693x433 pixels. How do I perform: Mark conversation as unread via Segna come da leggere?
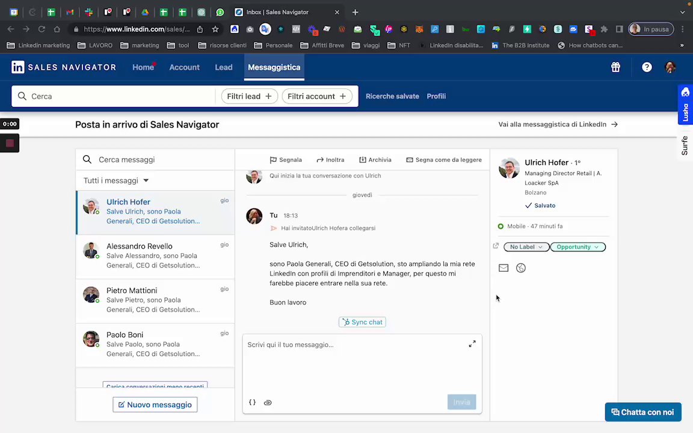coord(444,160)
